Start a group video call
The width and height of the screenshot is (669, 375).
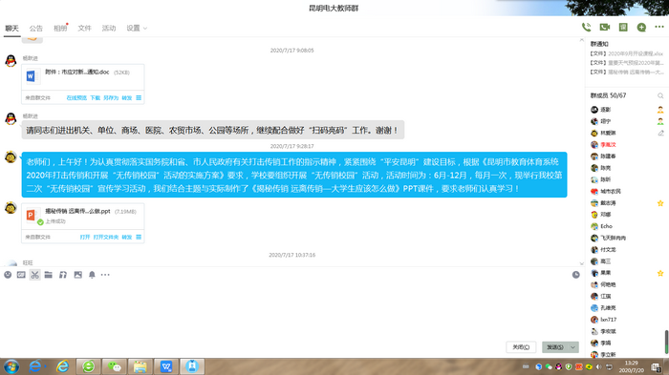coord(605,28)
